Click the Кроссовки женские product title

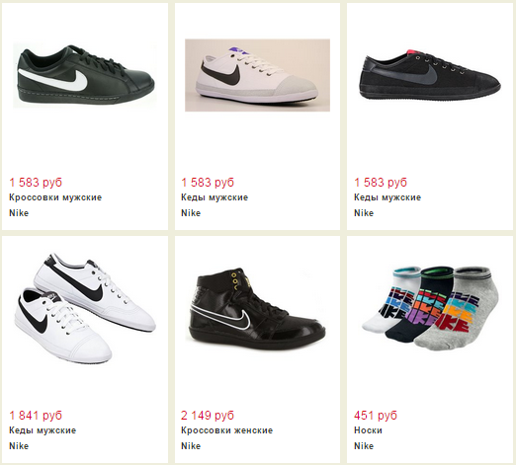[226, 430]
